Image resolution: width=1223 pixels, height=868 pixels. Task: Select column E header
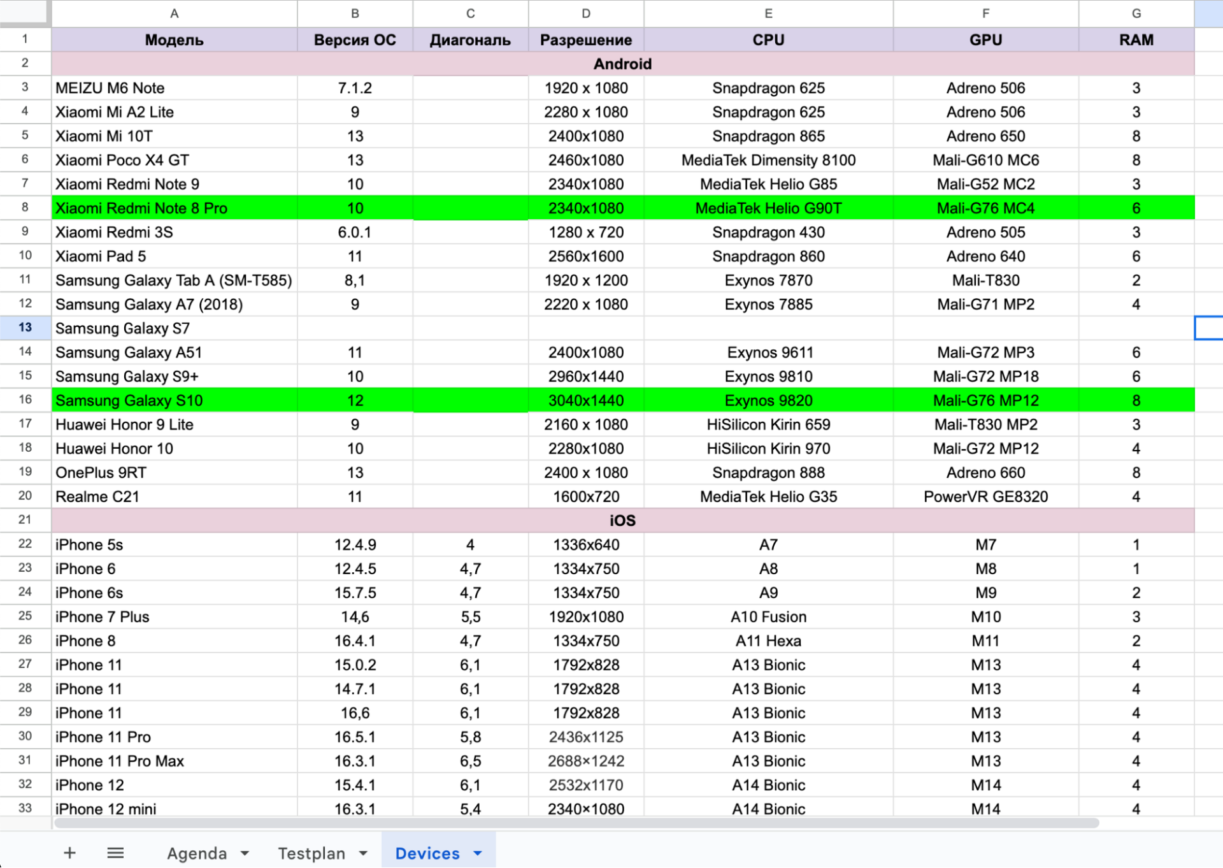coord(768,13)
